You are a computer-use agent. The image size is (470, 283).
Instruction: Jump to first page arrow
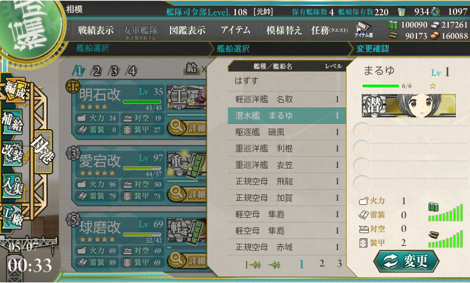(x=254, y=264)
